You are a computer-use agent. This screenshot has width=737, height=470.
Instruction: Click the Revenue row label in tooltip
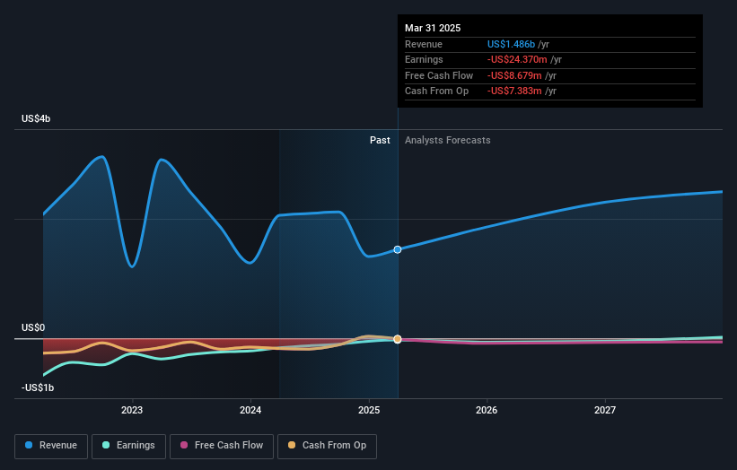(x=424, y=44)
